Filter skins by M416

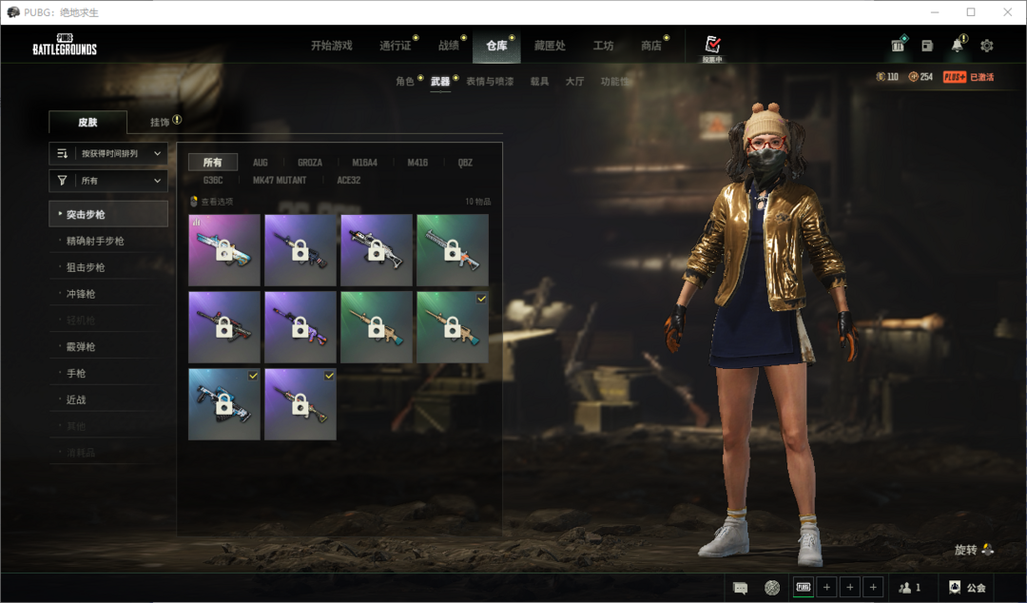(x=417, y=163)
